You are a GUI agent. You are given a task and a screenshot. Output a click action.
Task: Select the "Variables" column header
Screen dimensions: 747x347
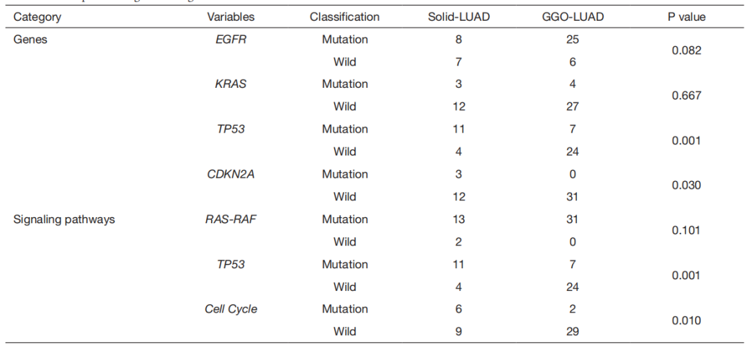click(x=230, y=17)
